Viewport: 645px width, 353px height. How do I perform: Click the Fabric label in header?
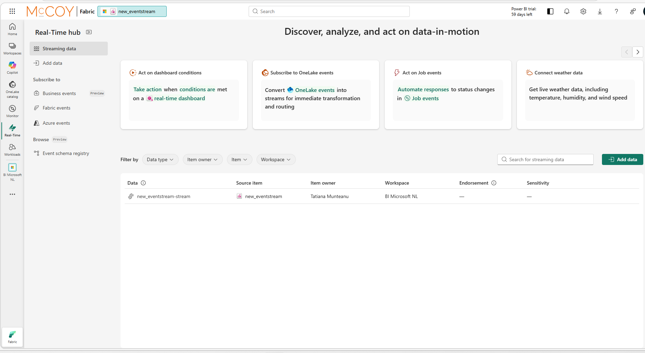click(x=87, y=11)
